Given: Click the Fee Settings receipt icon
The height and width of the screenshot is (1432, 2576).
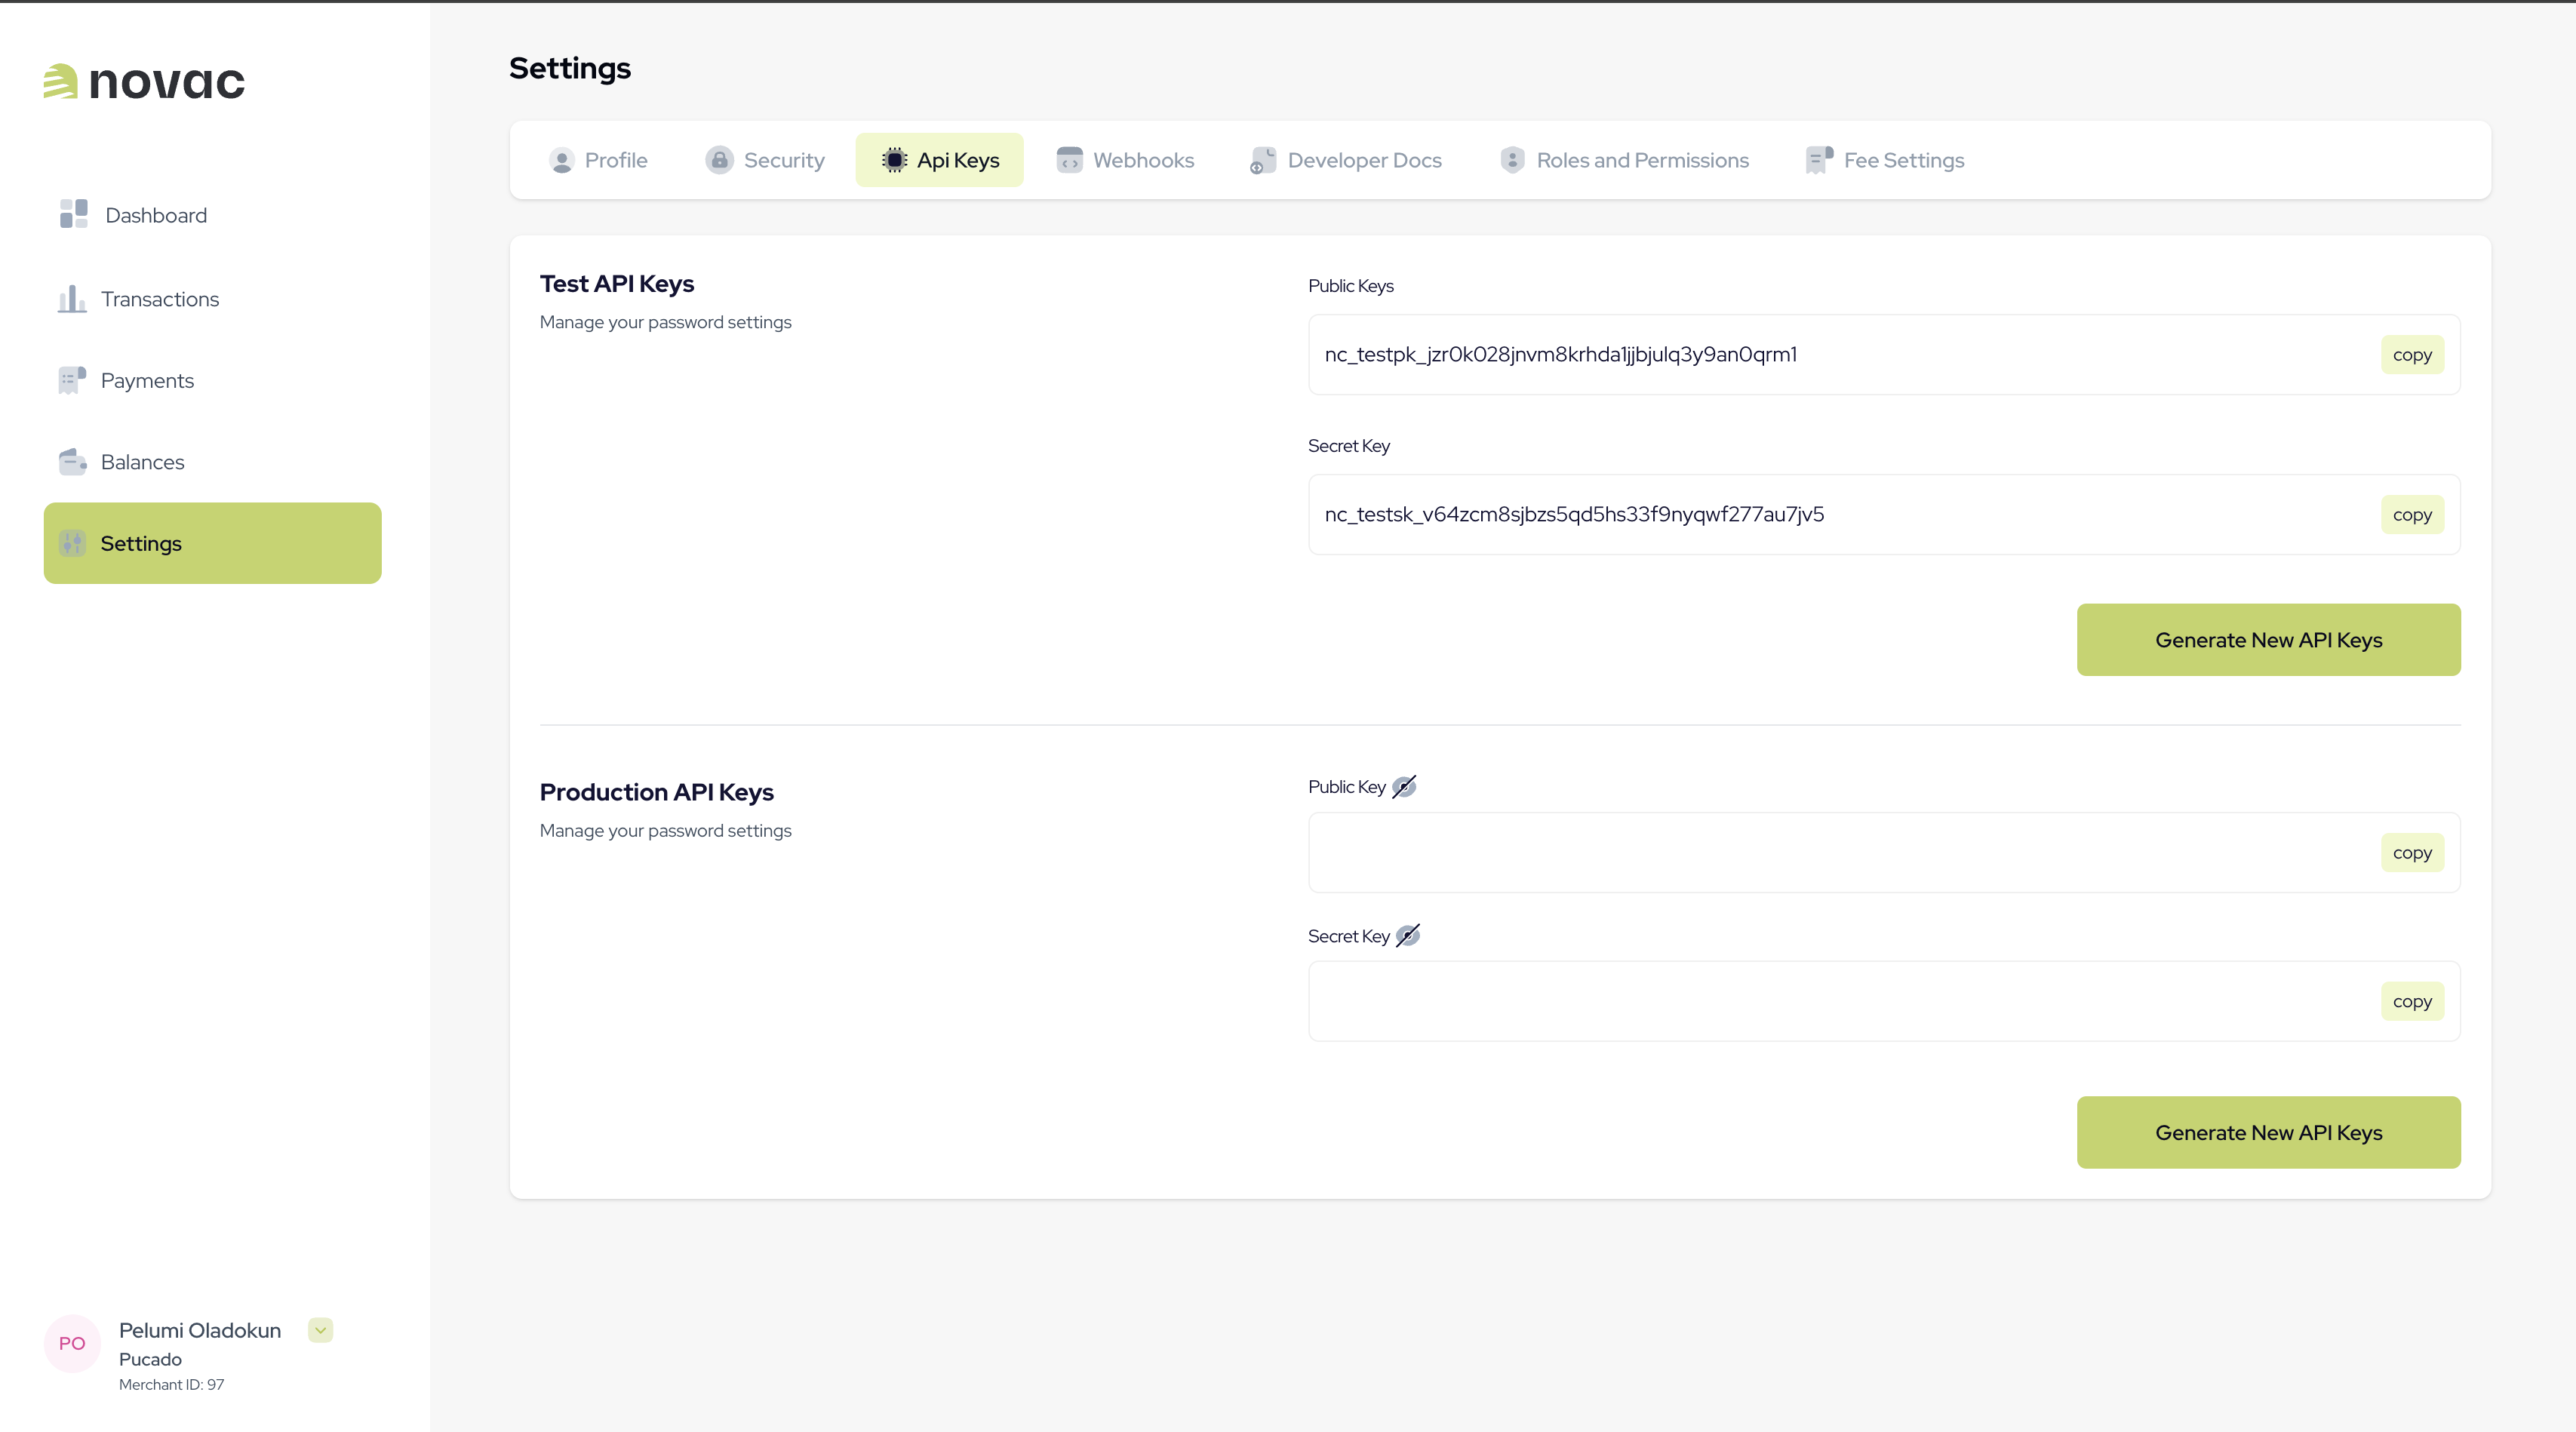Looking at the screenshot, I should [x=1819, y=160].
